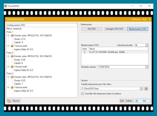This screenshot has height=116, width=157.
Task: Collapse Parte 1 Formato video node
Action: (x=8, y=35)
